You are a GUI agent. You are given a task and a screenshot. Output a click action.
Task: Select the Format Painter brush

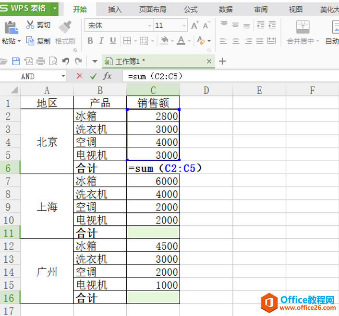click(x=65, y=27)
